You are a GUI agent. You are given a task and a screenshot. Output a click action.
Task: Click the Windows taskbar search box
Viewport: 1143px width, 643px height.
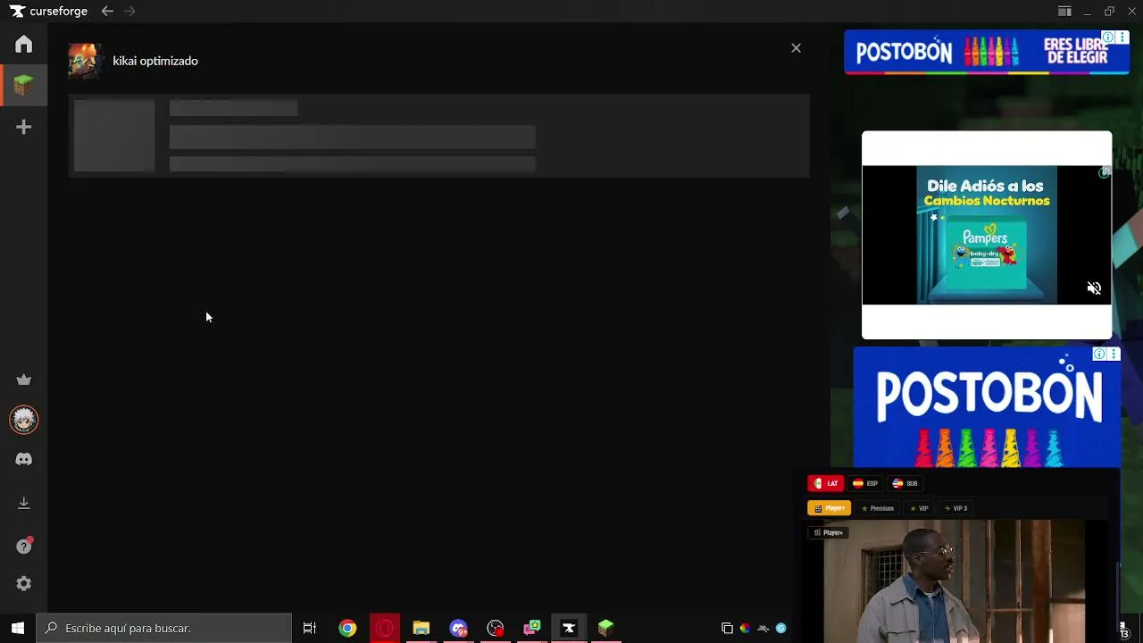tap(164, 628)
